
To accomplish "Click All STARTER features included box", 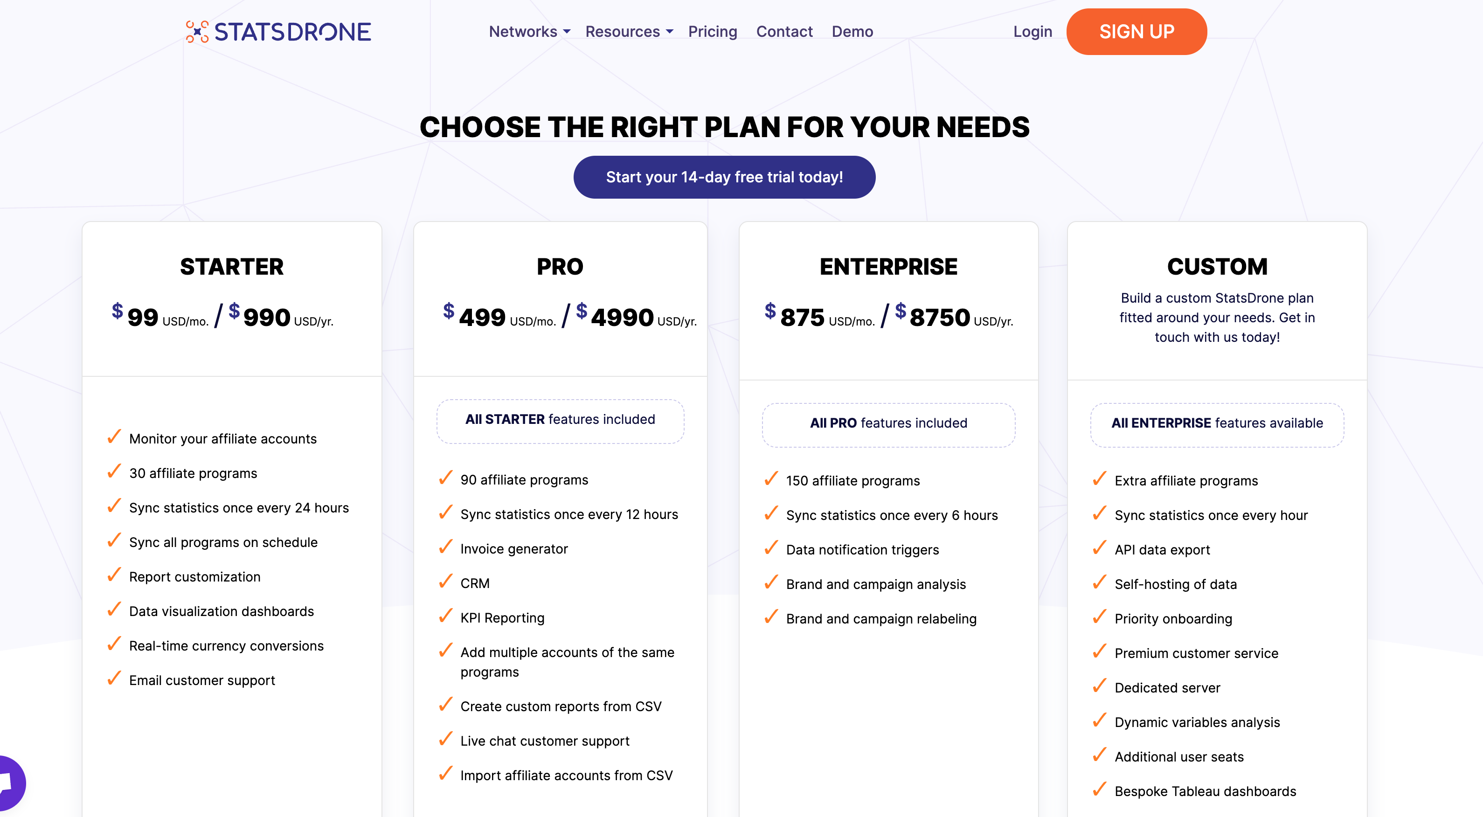I will point(560,421).
